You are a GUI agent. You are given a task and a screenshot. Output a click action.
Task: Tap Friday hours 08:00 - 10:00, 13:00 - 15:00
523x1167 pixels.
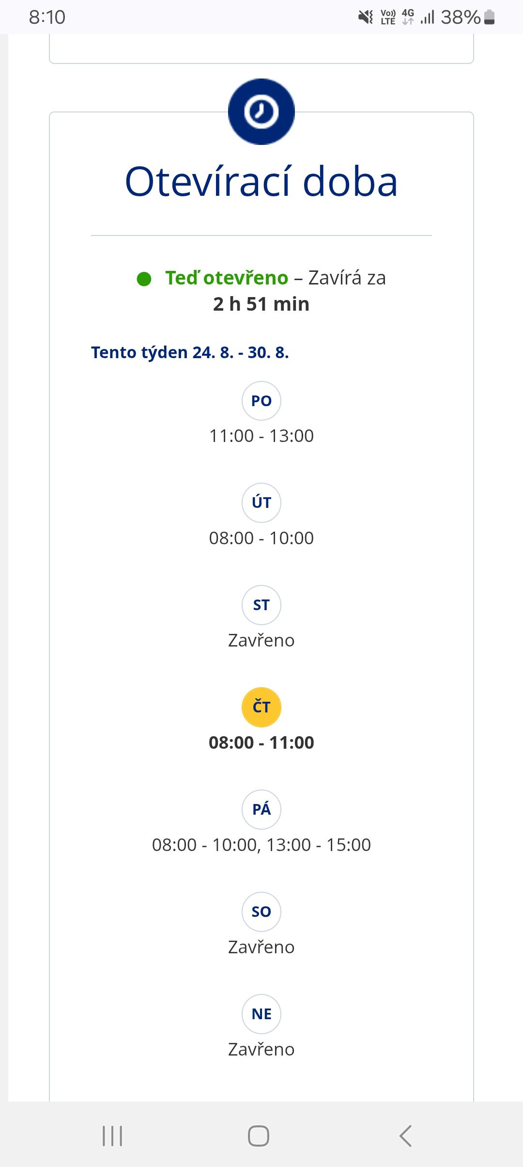point(261,845)
